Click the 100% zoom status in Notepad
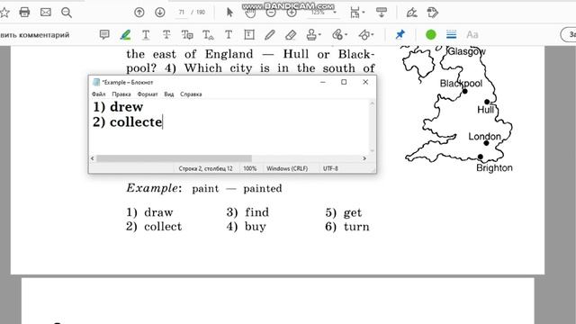 click(250, 168)
